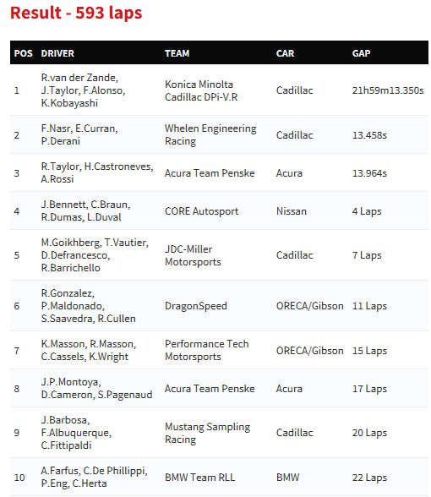Image resolution: width=431 pixels, height=497 pixels.
Task: Click the GAP column header
Action: 361,53
